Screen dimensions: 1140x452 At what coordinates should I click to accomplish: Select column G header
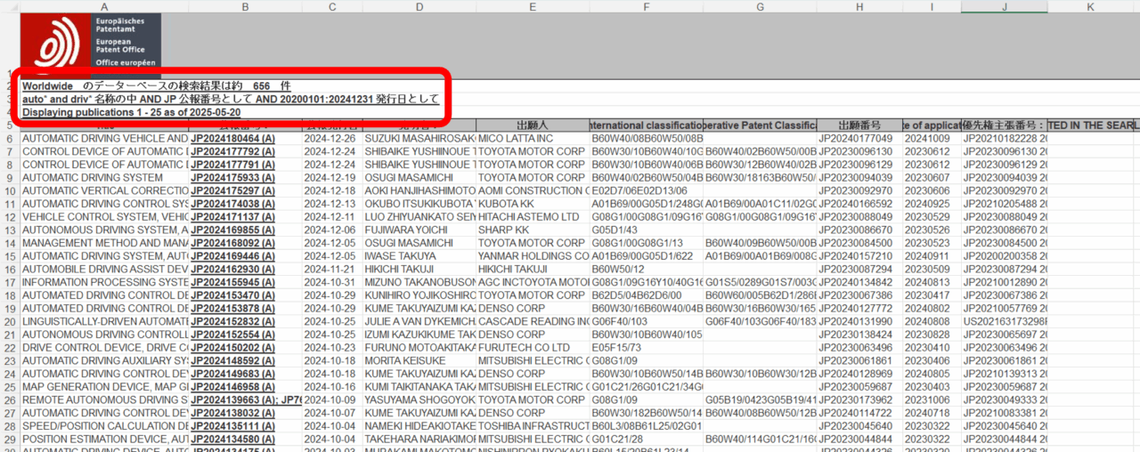pos(760,6)
